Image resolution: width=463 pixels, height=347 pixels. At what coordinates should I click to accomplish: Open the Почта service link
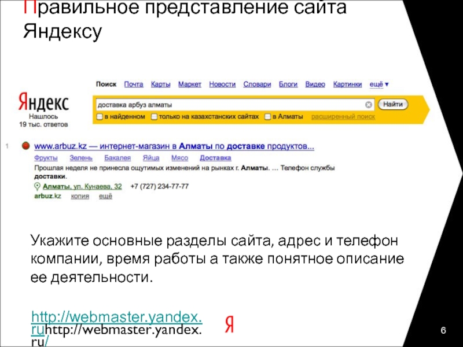point(134,84)
